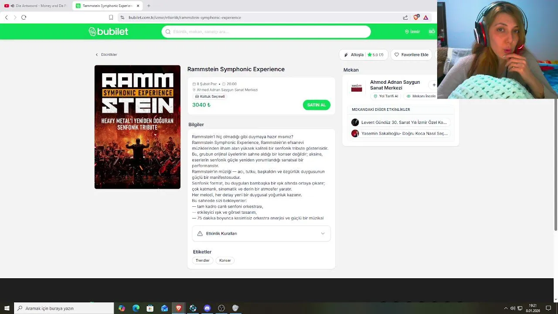This screenshot has width=558, height=314.
Task: Open Windows Start menu
Action: click(7, 308)
